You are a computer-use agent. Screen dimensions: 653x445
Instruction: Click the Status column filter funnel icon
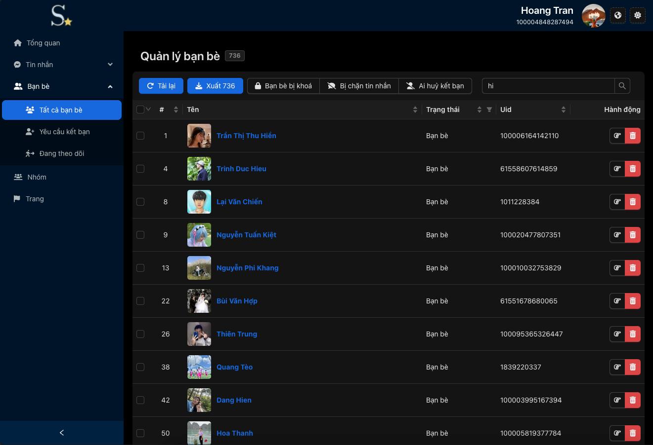[489, 110]
